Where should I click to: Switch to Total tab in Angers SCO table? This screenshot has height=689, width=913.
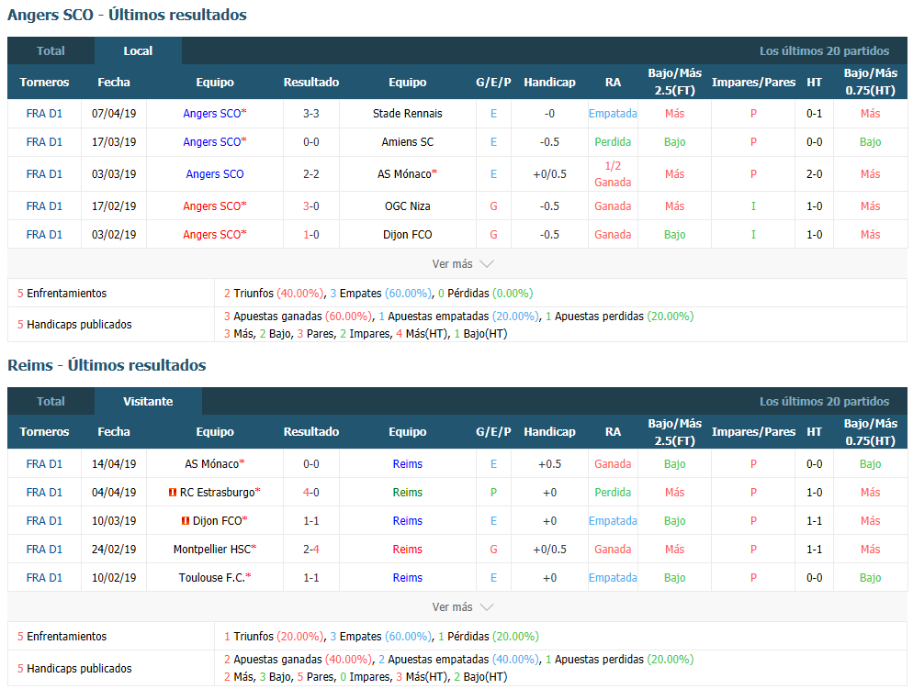click(x=51, y=51)
